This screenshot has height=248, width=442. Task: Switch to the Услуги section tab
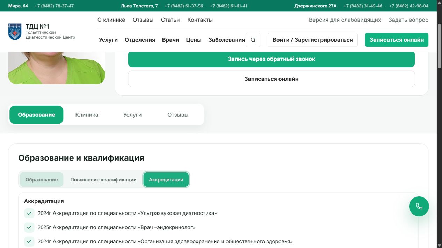click(x=132, y=115)
